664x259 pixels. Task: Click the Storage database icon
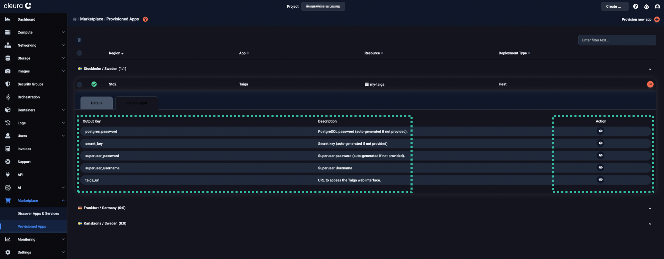click(x=8, y=58)
